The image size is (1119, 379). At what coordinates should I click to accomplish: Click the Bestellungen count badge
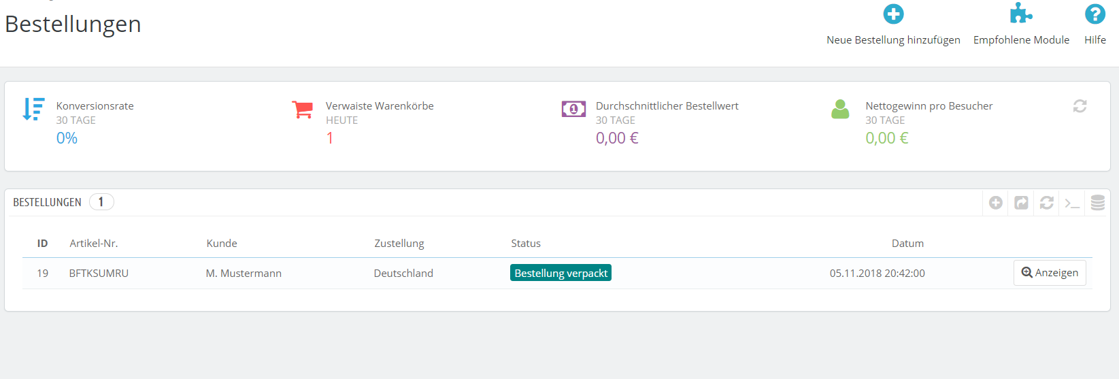pyautogui.click(x=101, y=202)
